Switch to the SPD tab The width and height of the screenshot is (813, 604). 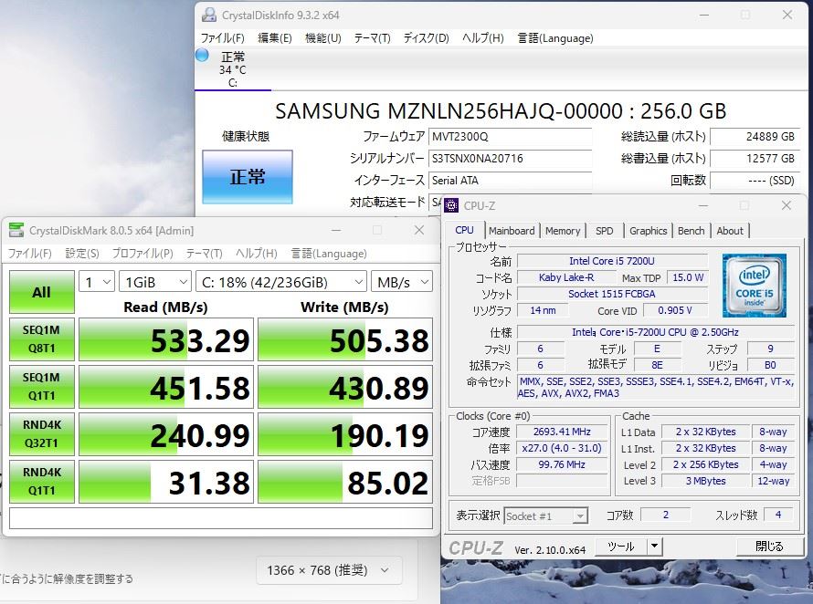[604, 231]
